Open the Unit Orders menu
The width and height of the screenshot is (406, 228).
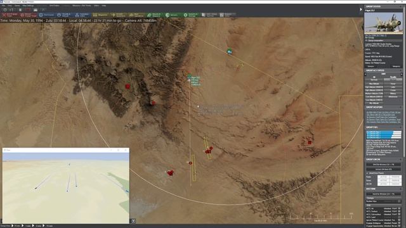click(55, 6)
